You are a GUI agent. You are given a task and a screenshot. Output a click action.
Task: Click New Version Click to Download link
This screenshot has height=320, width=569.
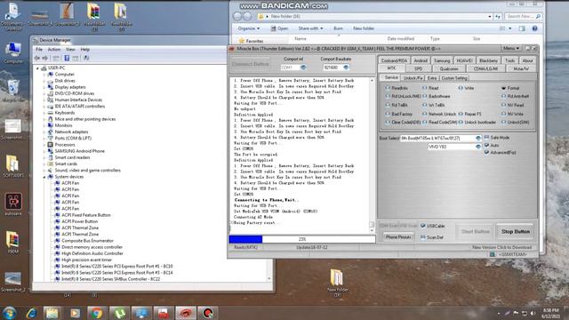(x=501, y=247)
